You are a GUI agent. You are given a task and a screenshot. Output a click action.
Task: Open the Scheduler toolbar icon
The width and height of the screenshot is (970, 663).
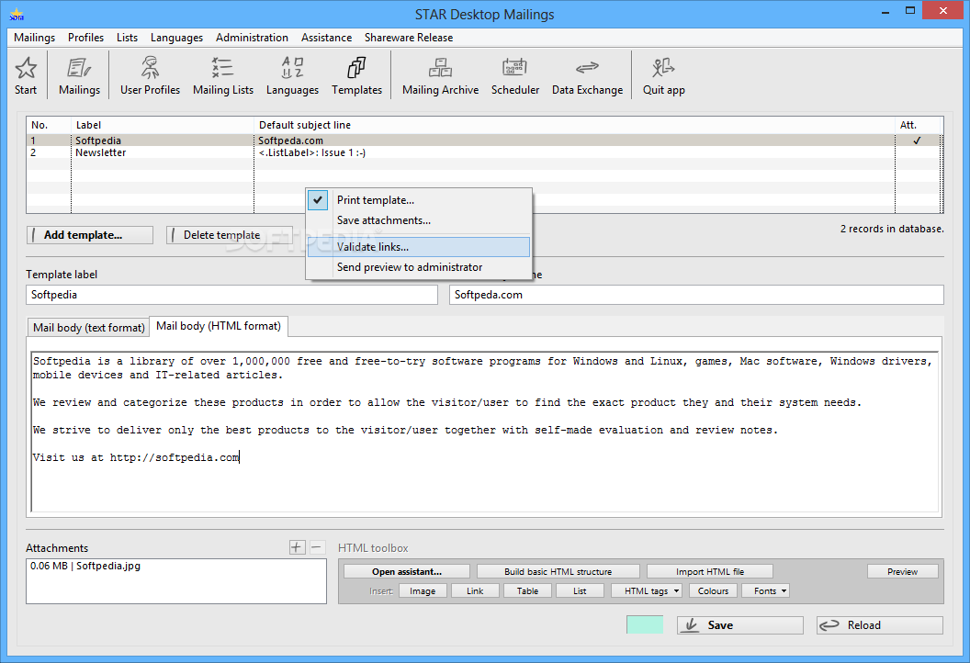coord(514,75)
